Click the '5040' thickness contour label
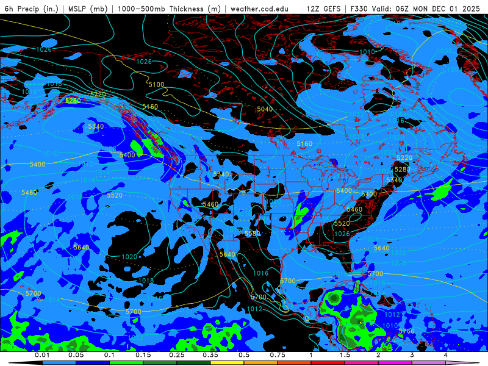Image resolution: width=488 pixels, height=366 pixels. pos(265,109)
